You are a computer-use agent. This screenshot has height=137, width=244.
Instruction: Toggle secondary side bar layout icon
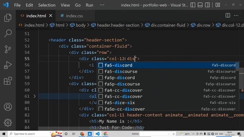coord(207,5)
